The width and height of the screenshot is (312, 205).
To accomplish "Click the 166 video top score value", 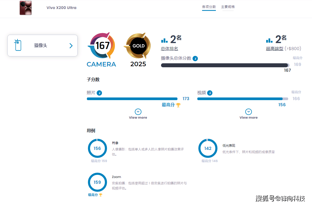I will click(x=296, y=99).
